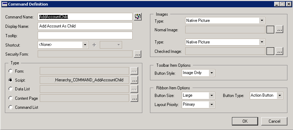
Task: Browse for Normal Image file
Action: 279,30
